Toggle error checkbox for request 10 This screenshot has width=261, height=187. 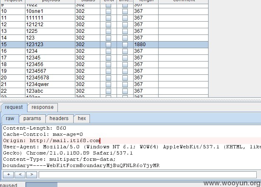coord(108,11)
